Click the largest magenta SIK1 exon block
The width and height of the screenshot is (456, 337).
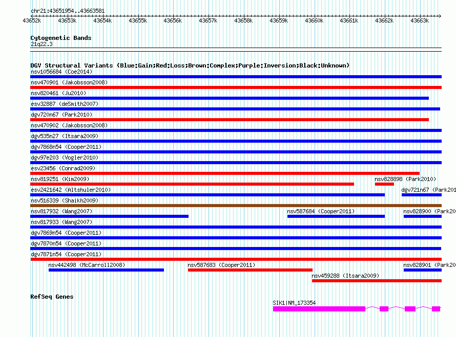[x=319, y=309]
